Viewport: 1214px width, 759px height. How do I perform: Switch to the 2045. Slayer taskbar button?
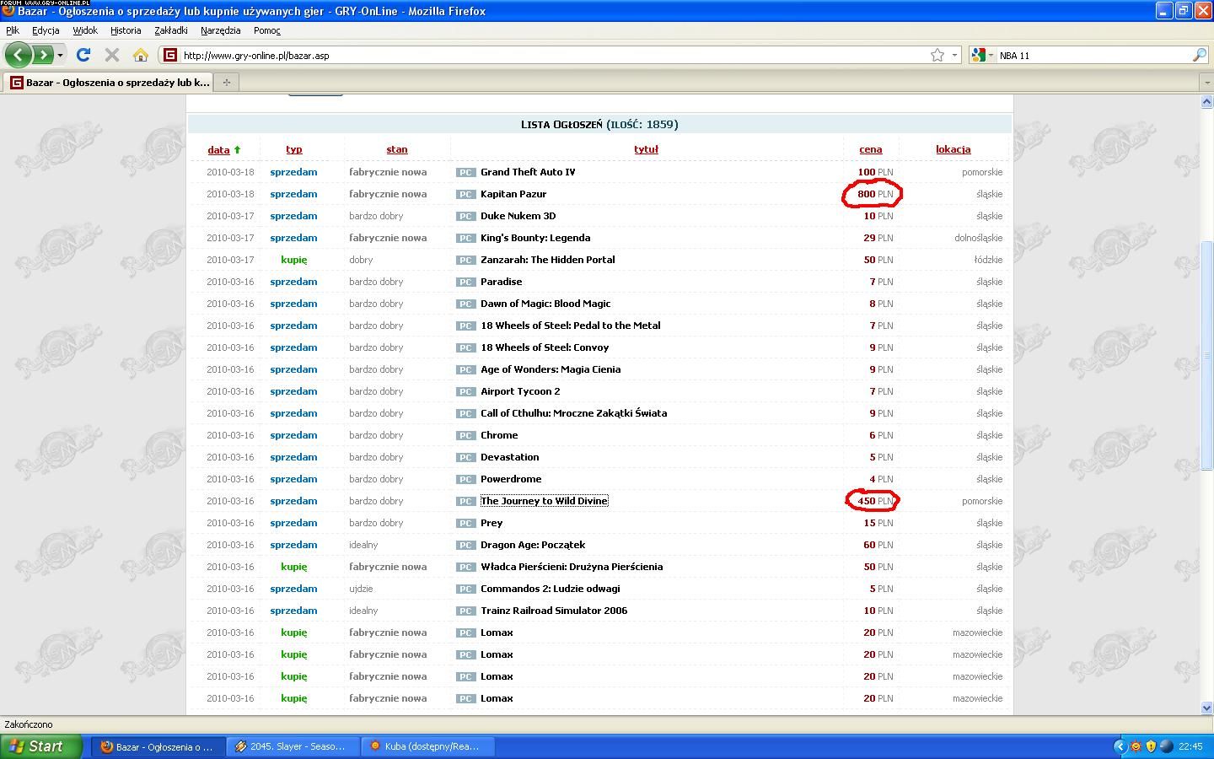click(293, 746)
